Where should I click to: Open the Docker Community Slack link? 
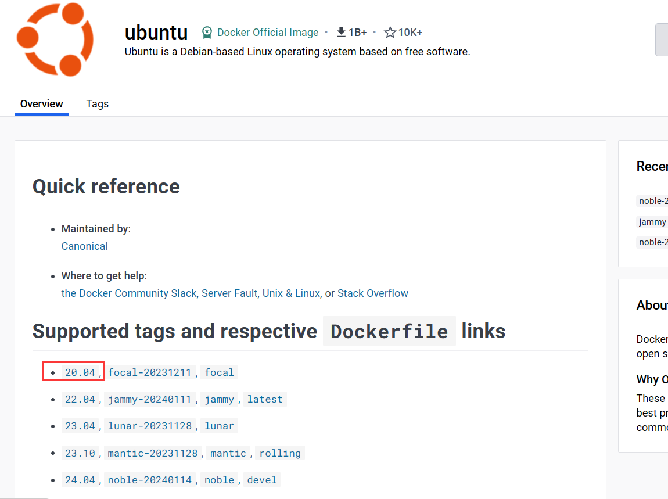[128, 293]
